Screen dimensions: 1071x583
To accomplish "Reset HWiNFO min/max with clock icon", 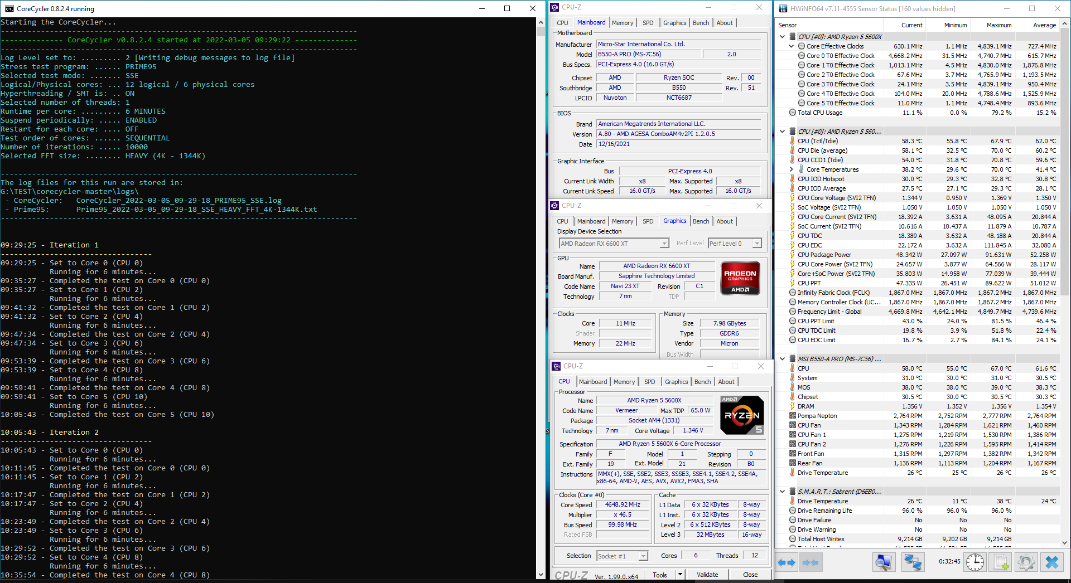I will click(975, 562).
